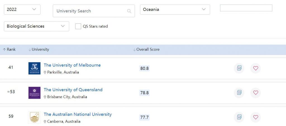The width and height of the screenshot is (286, 126).
Task: Sort by Rank column header
Action: tap(9, 49)
